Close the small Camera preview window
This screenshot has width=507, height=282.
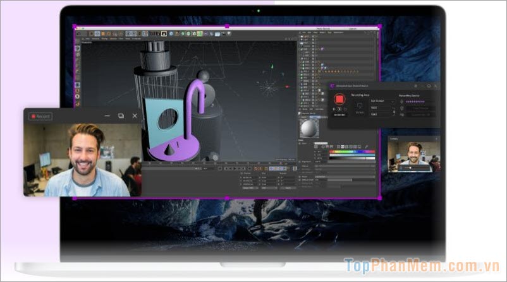click(436, 139)
